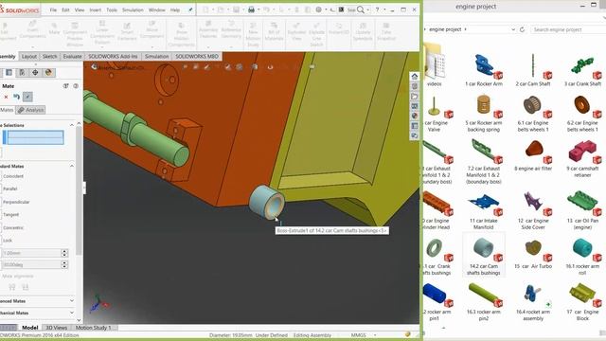Open the DimXpertManager crosshair tab icon
Image resolution: width=606 pixels, height=341 pixels.
[35, 72]
